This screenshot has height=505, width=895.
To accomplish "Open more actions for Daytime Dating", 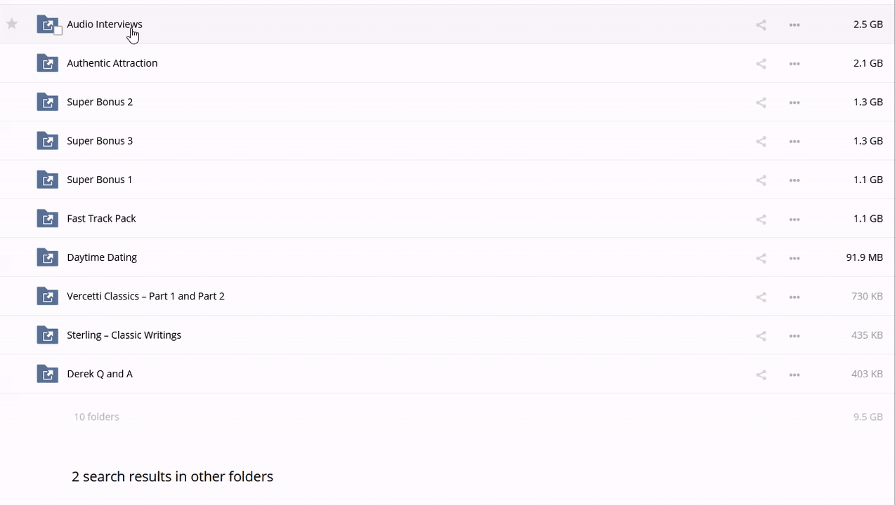I will point(795,258).
